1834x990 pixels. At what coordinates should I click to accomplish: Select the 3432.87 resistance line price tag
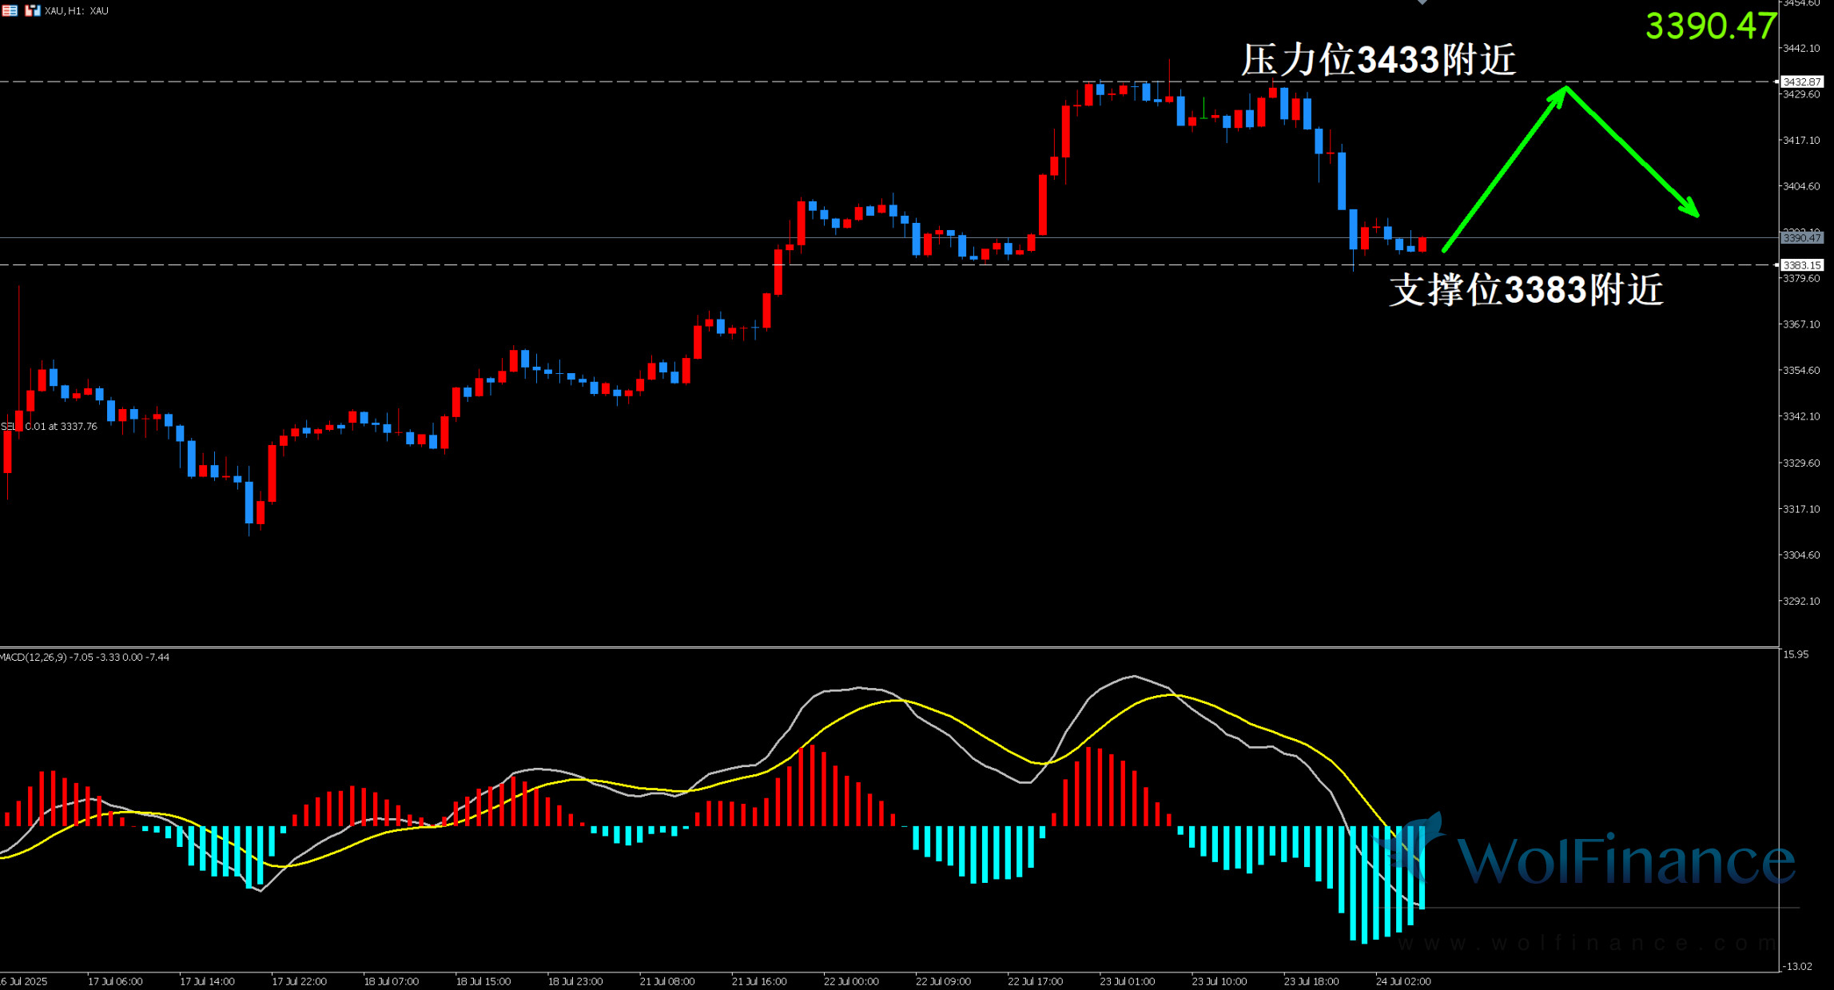[x=1802, y=82]
